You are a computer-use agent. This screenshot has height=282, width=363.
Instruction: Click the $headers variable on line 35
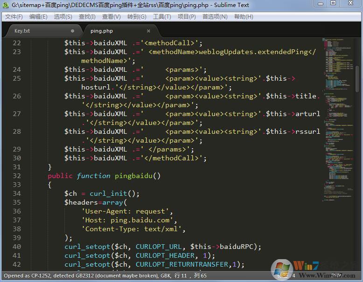pos(81,202)
